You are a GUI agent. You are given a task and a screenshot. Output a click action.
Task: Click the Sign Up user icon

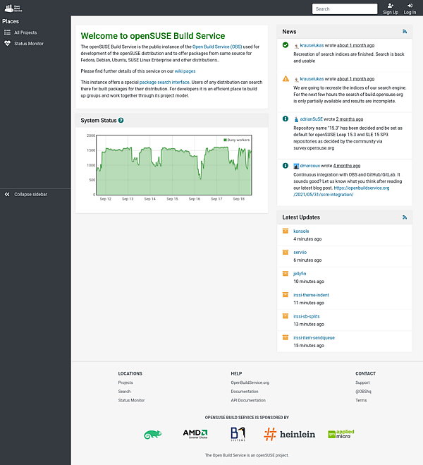(391, 6)
